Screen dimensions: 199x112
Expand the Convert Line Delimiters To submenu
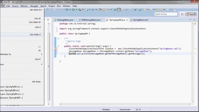pos(22,54)
